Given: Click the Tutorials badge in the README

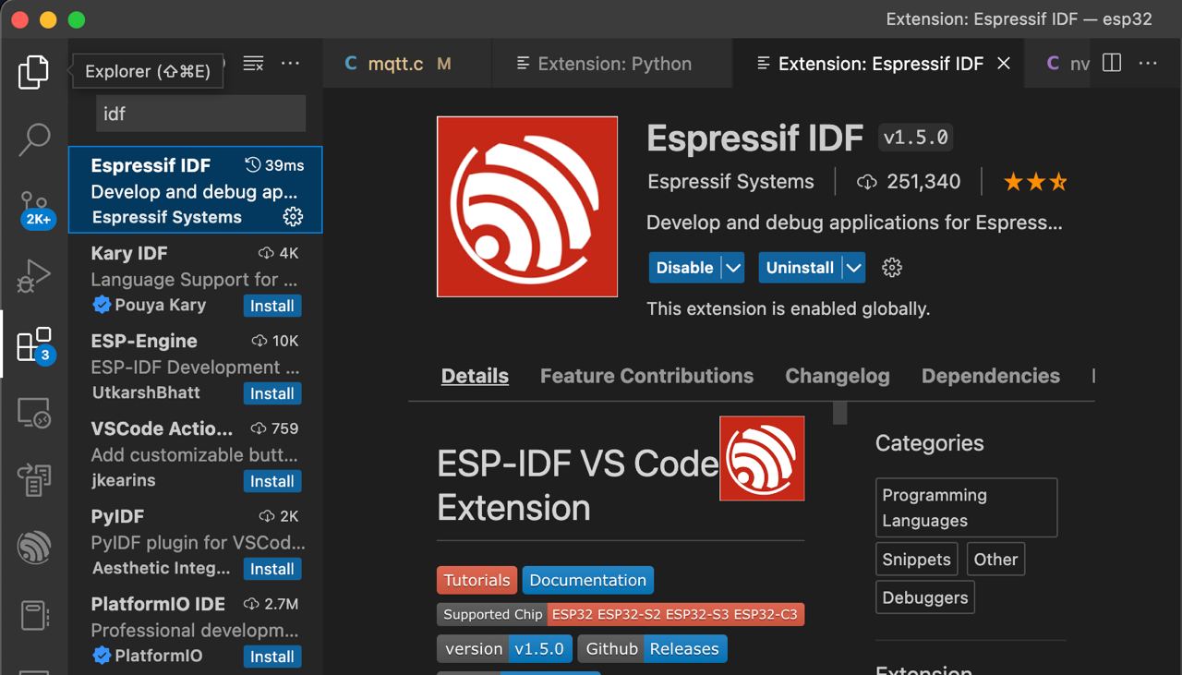Looking at the screenshot, I should [476, 580].
